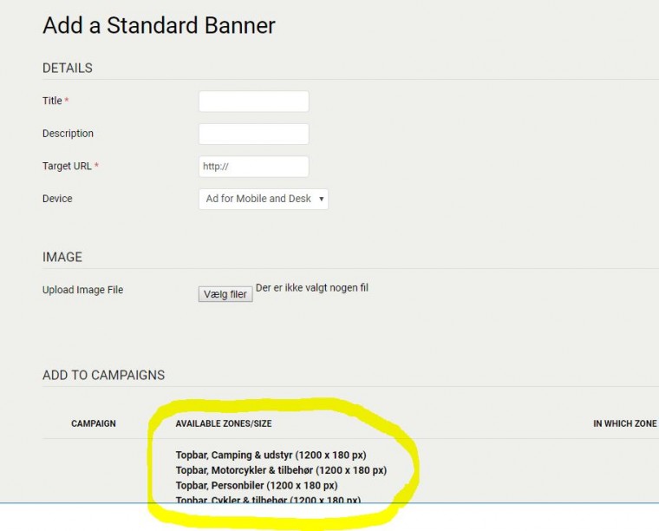Click the Add a Standard Banner heading

tap(159, 25)
